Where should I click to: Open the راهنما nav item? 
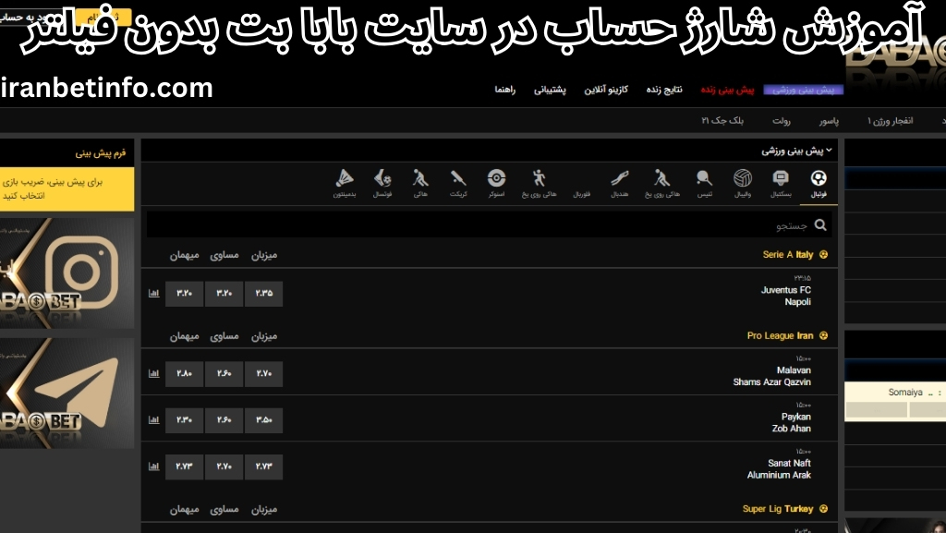click(x=505, y=90)
